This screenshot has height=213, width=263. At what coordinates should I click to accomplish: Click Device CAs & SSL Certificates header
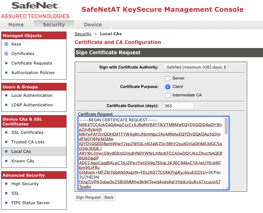tap(34, 122)
